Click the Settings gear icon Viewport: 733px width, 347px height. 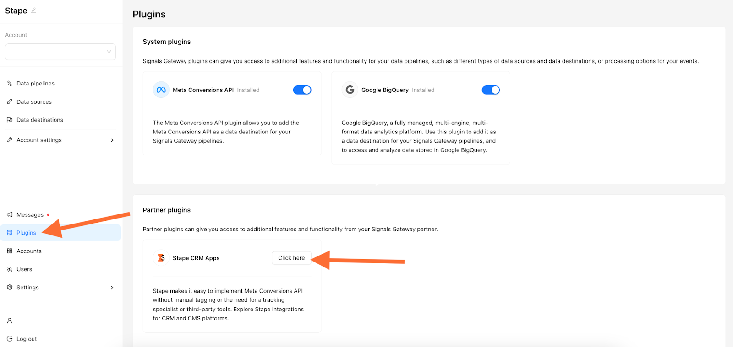10,288
